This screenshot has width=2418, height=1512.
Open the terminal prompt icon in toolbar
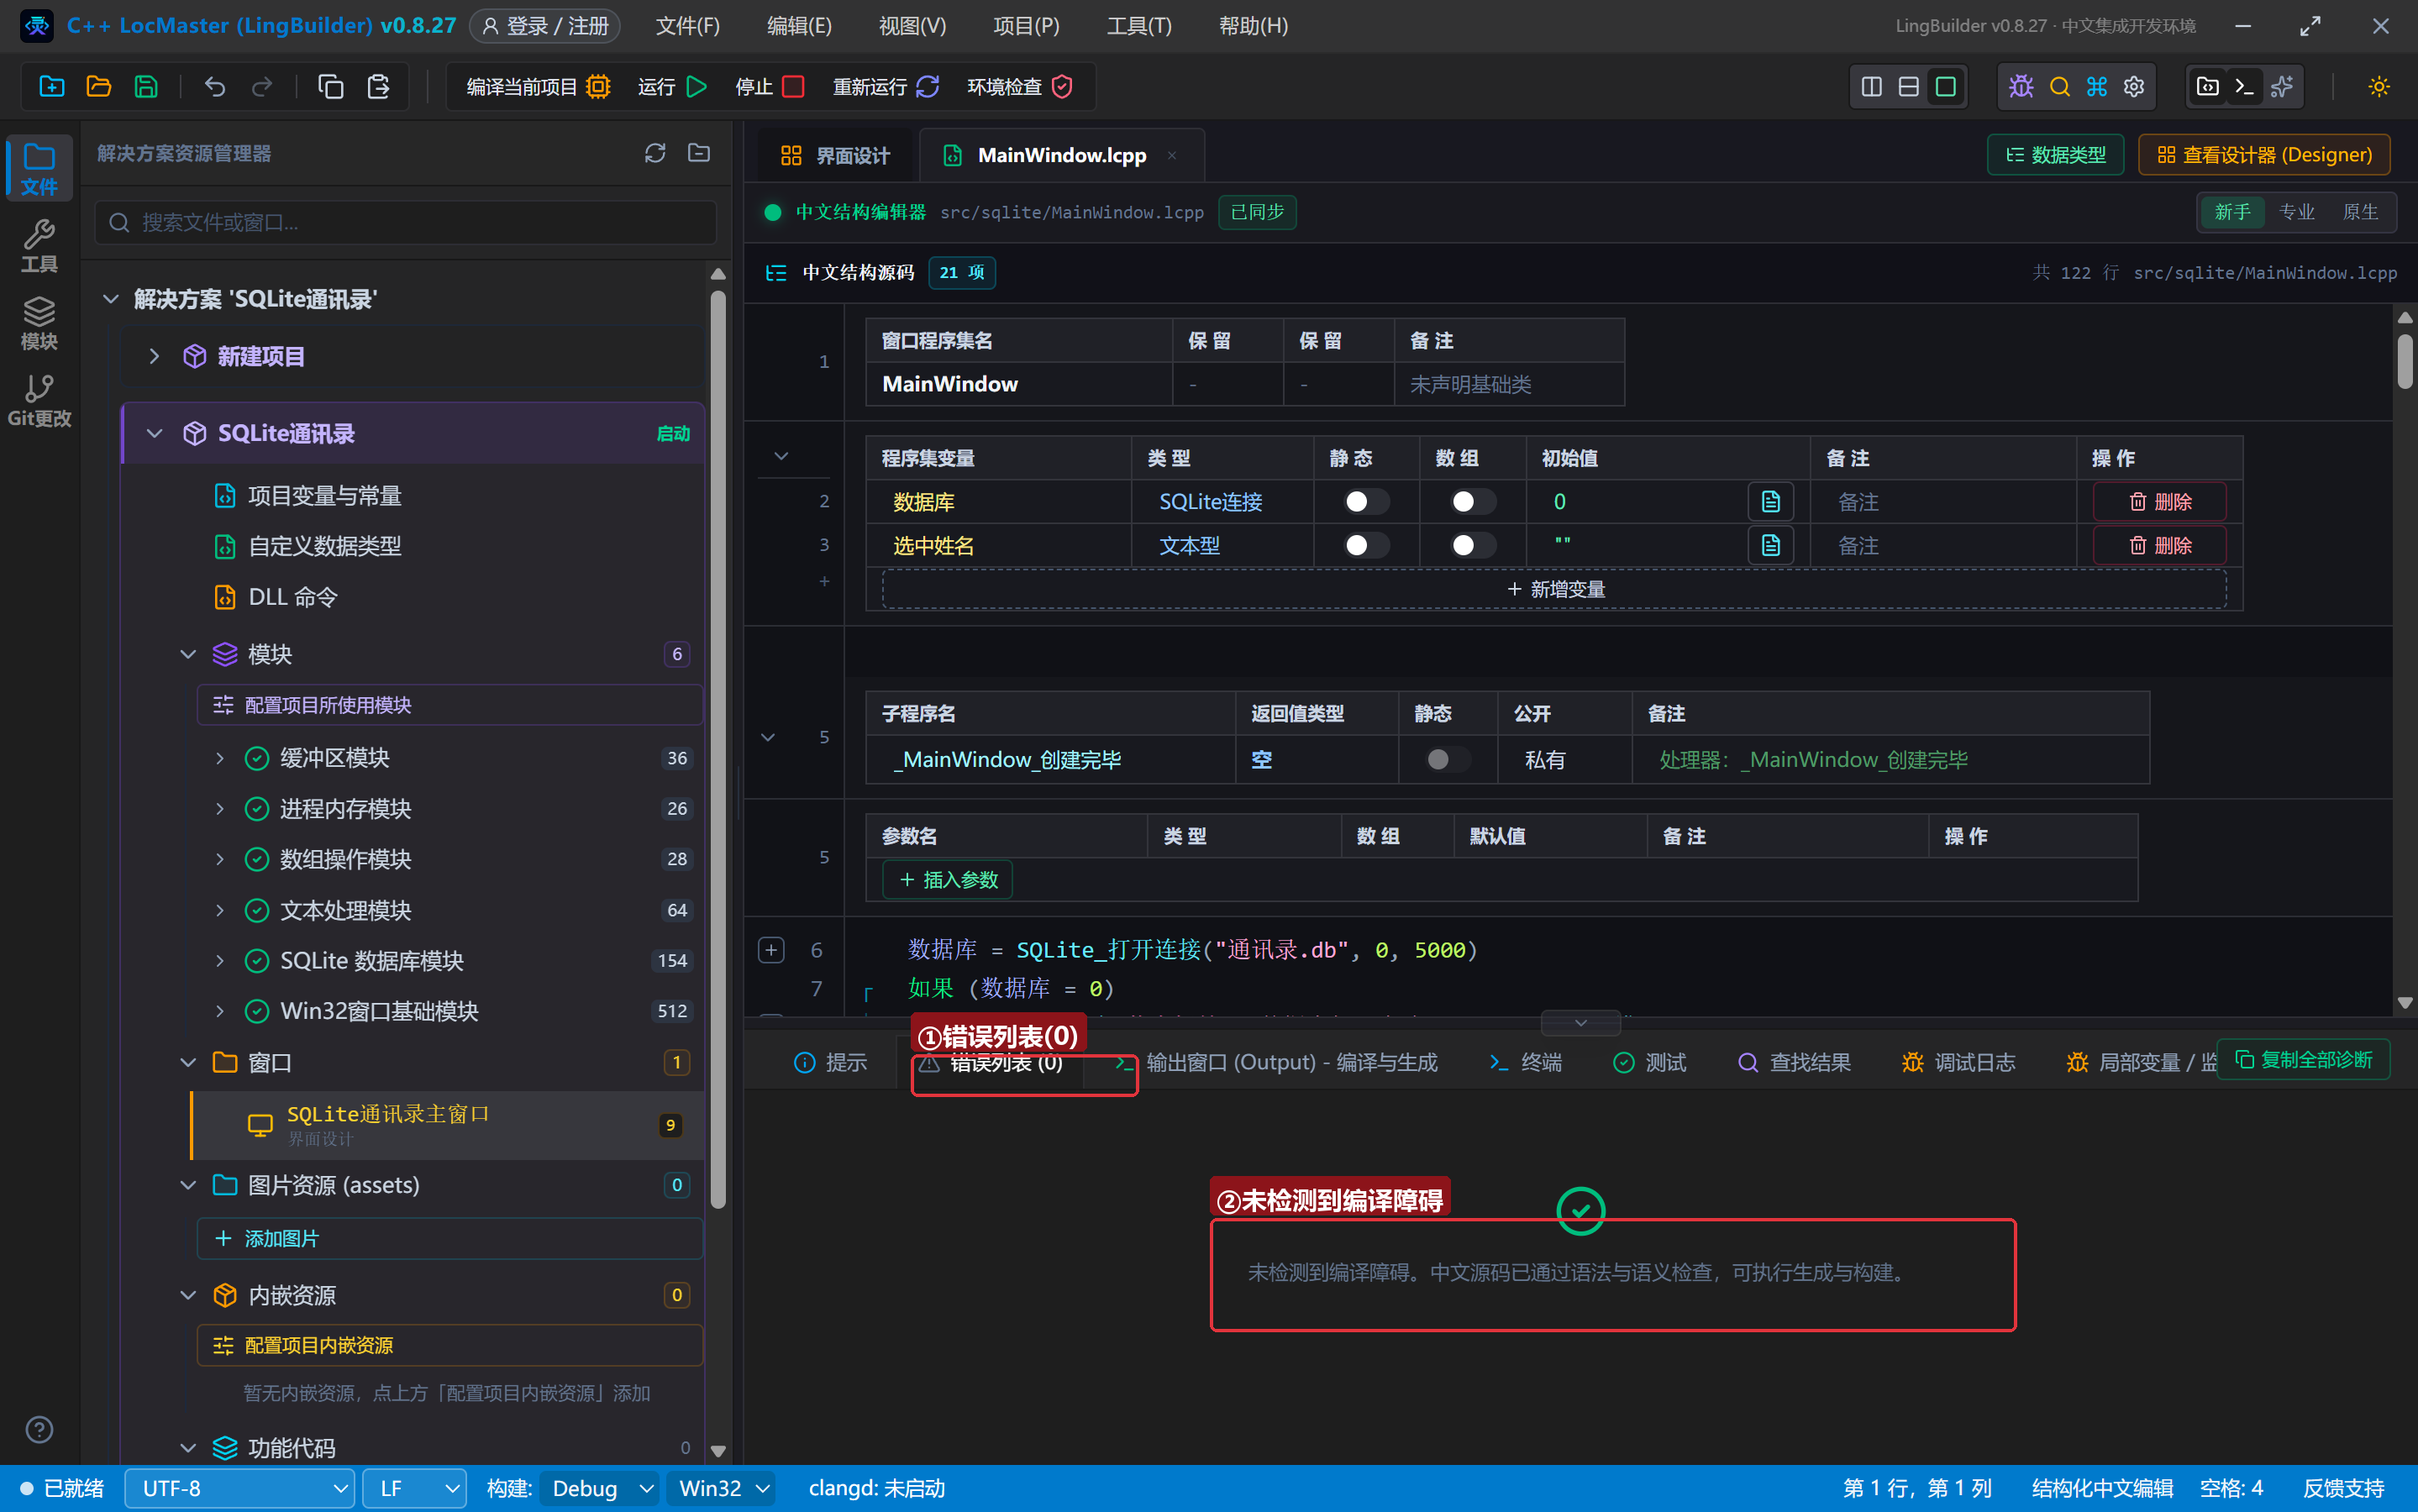tap(2244, 87)
